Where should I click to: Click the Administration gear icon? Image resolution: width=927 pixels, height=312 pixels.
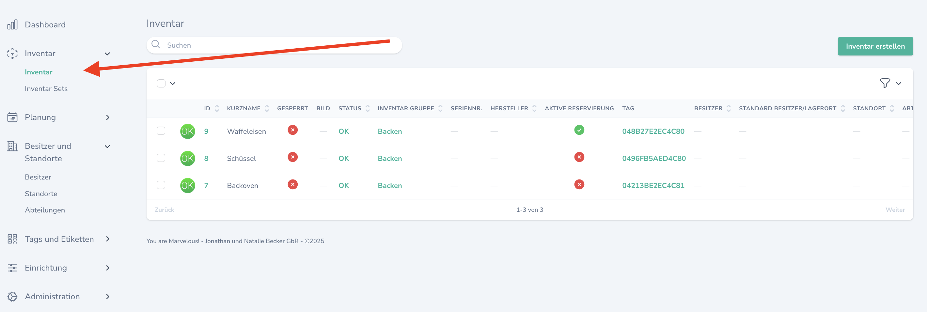pyautogui.click(x=12, y=297)
